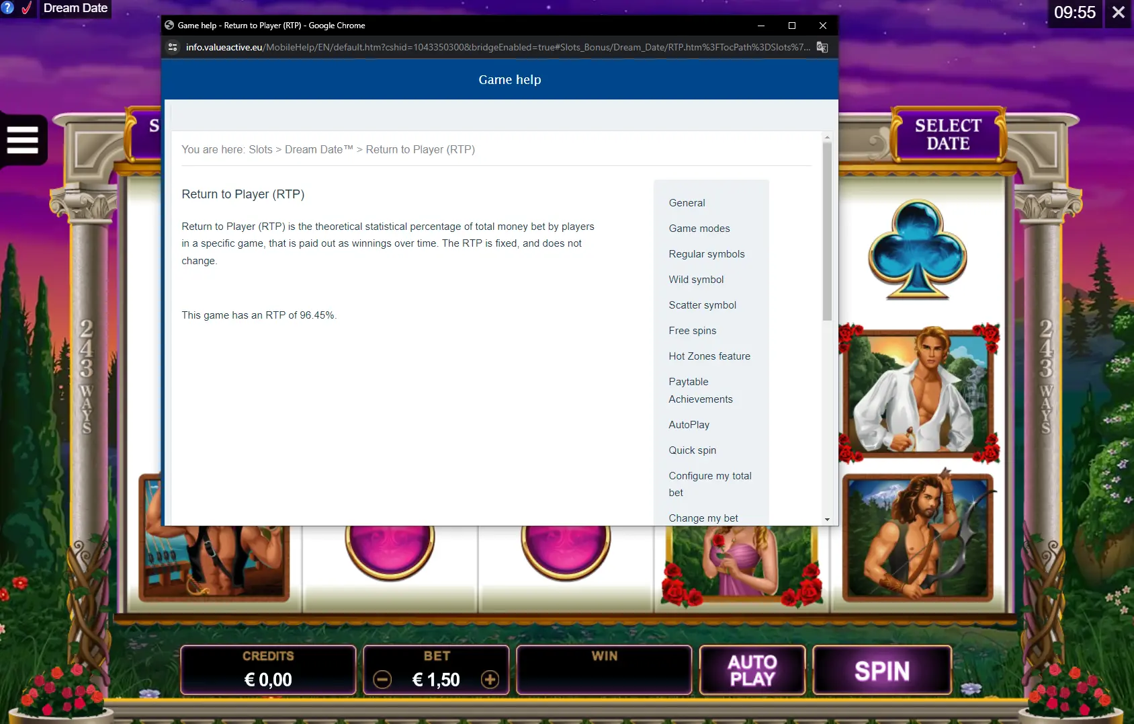Image resolution: width=1134 pixels, height=724 pixels.
Task: Click the pirate man symbol on first reel
Action: point(215,563)
